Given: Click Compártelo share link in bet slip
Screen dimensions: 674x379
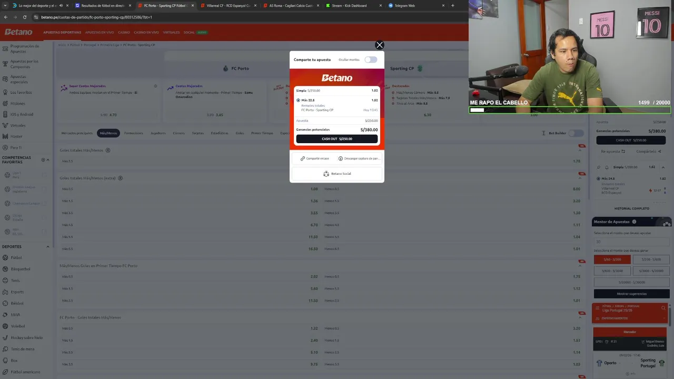Looking at the screenshot, I should click(x=648, y=152).
